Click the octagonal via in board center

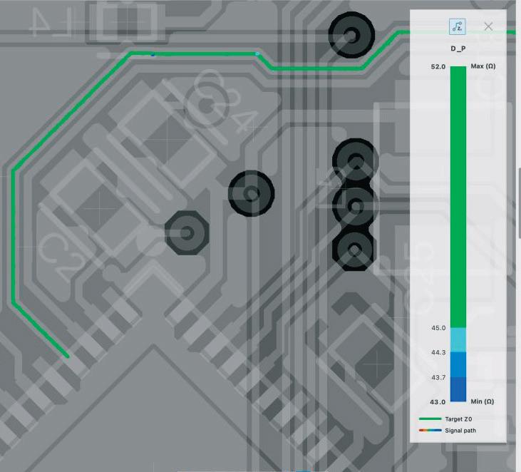point(187,232)
